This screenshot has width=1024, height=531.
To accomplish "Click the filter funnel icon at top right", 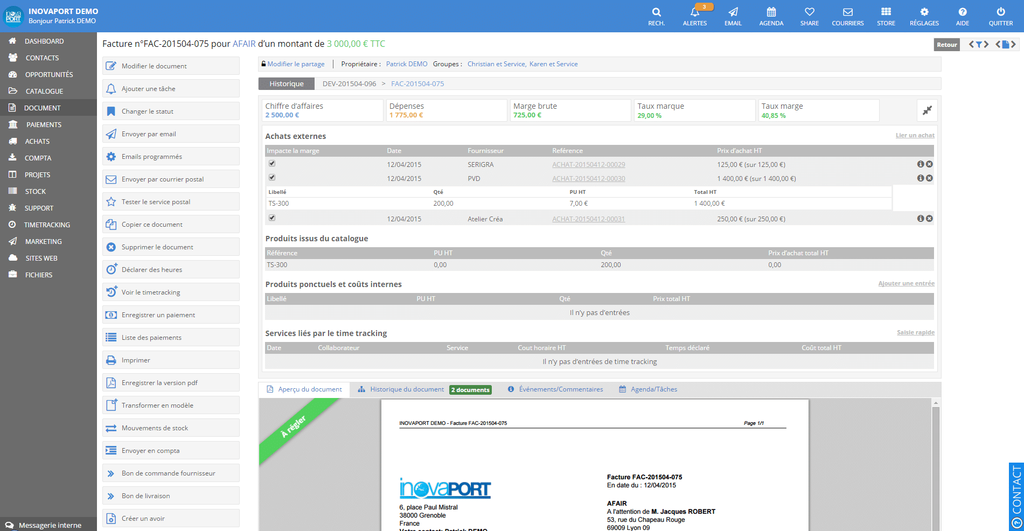I will point(979,45).
